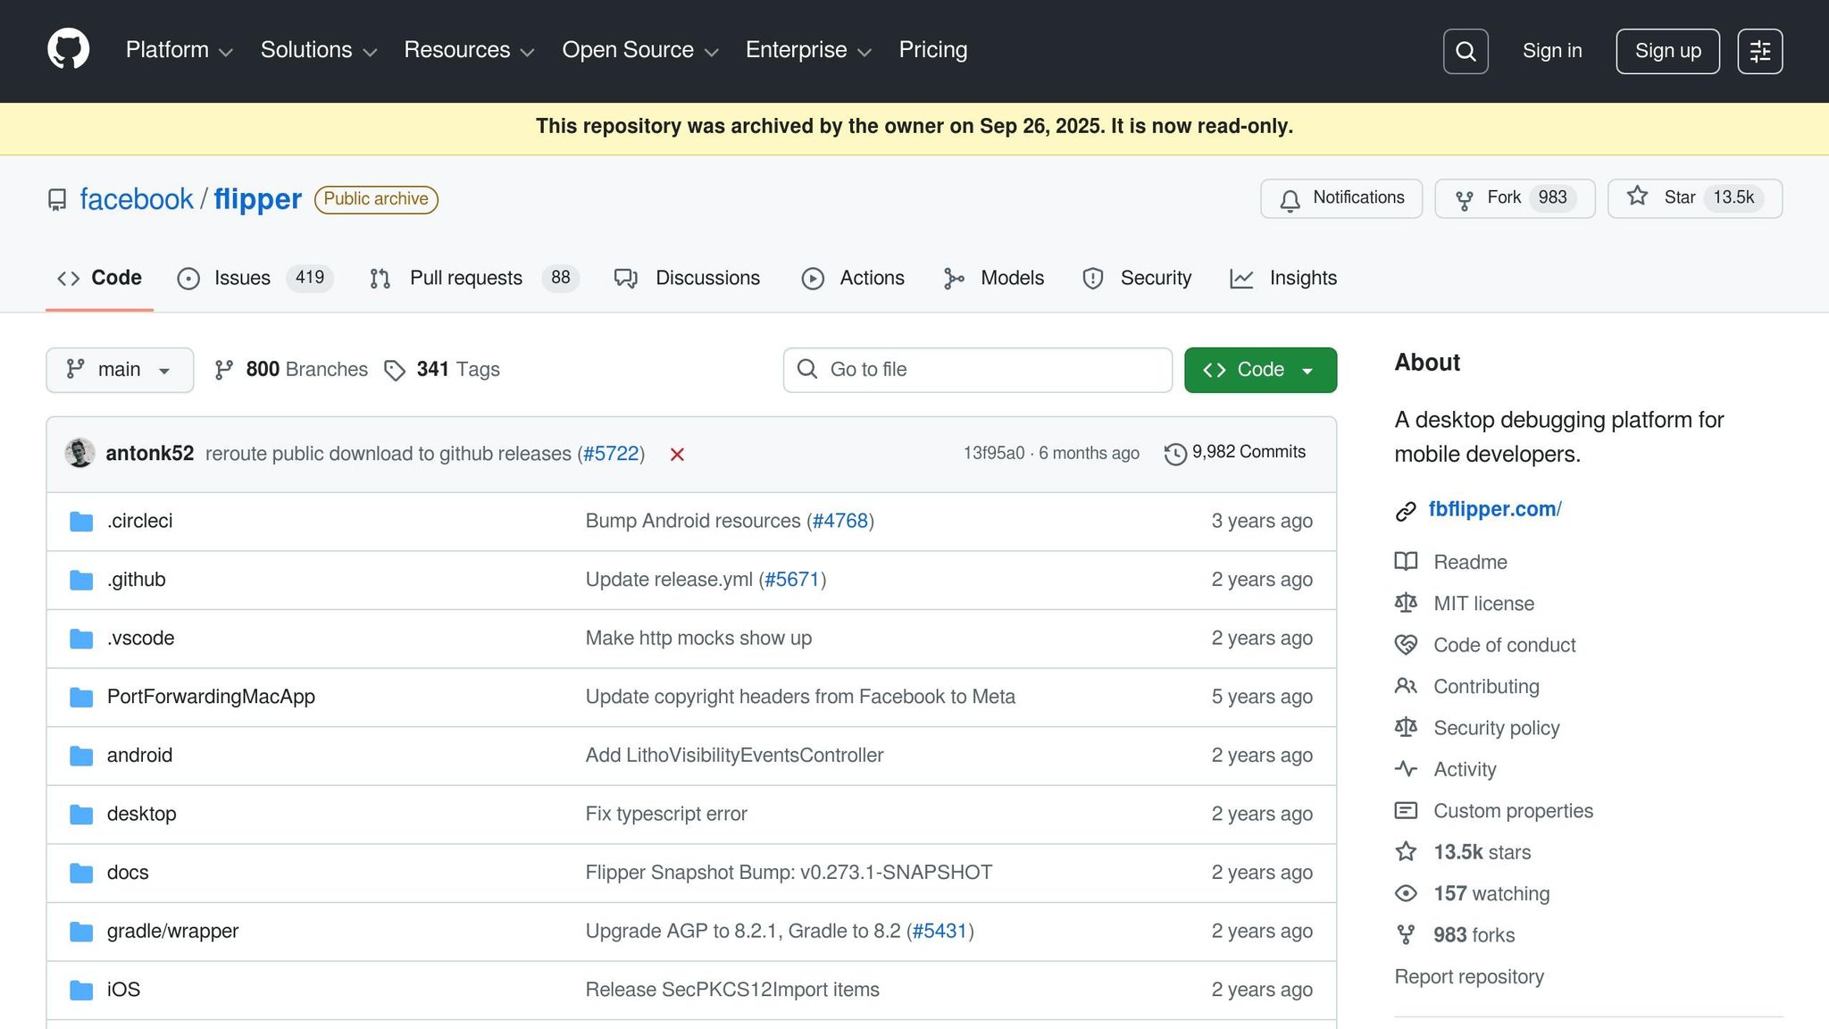Click the tag icon beside 341 Tags

point(395,370)
